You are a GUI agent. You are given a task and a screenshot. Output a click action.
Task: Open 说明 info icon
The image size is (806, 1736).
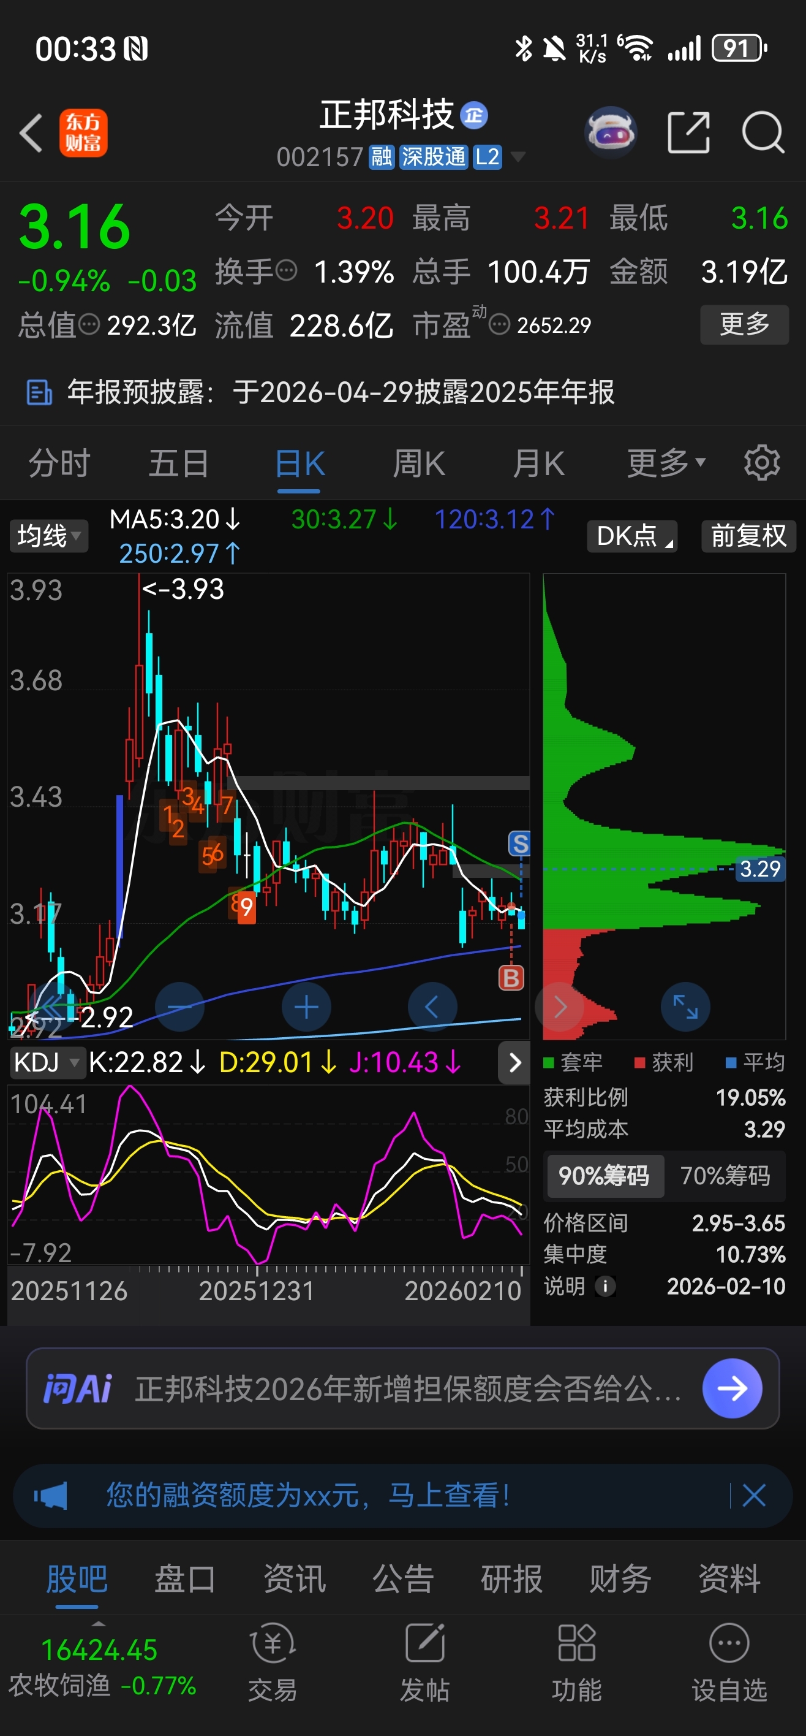point(604,1287)
